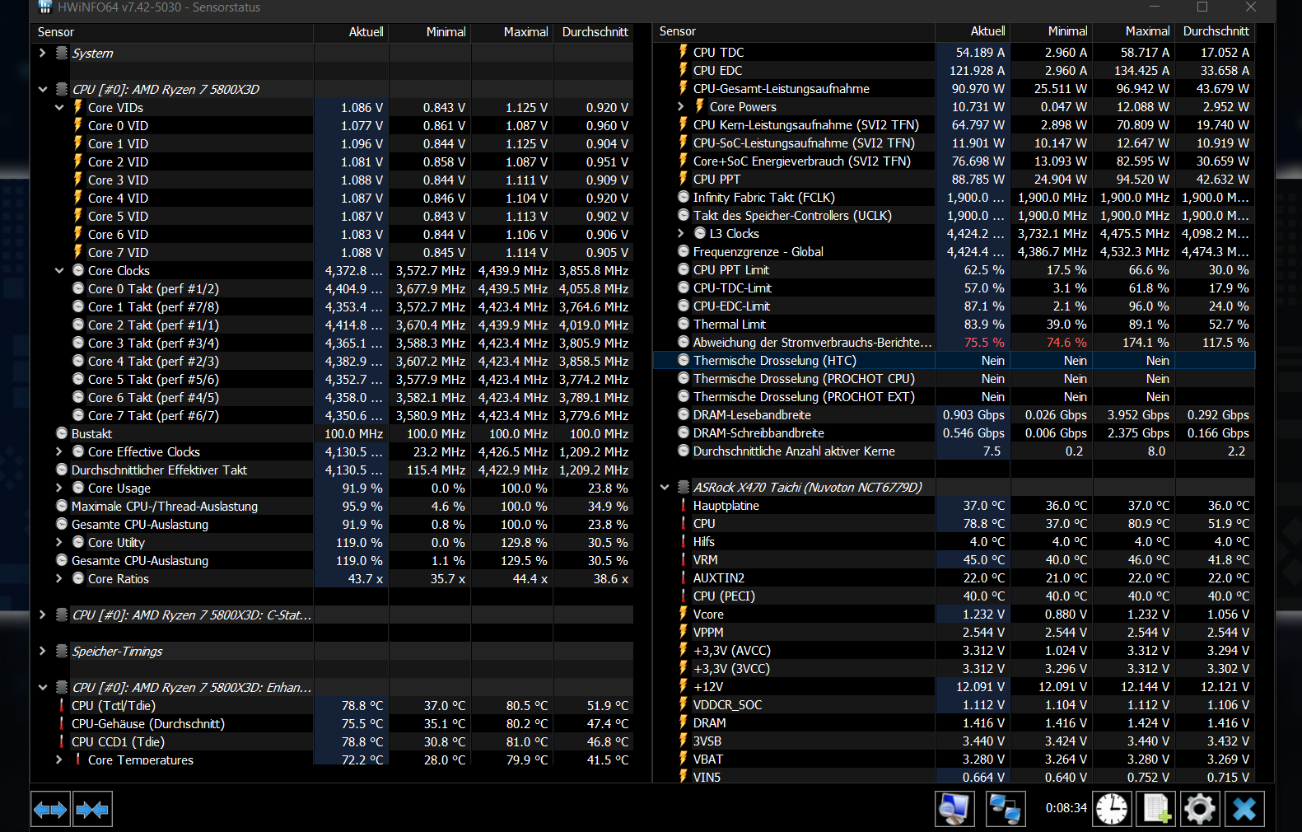Click the chip icon beside Speicher-Timings
The image size is (1302, 832).
click(x=62, y=651)
